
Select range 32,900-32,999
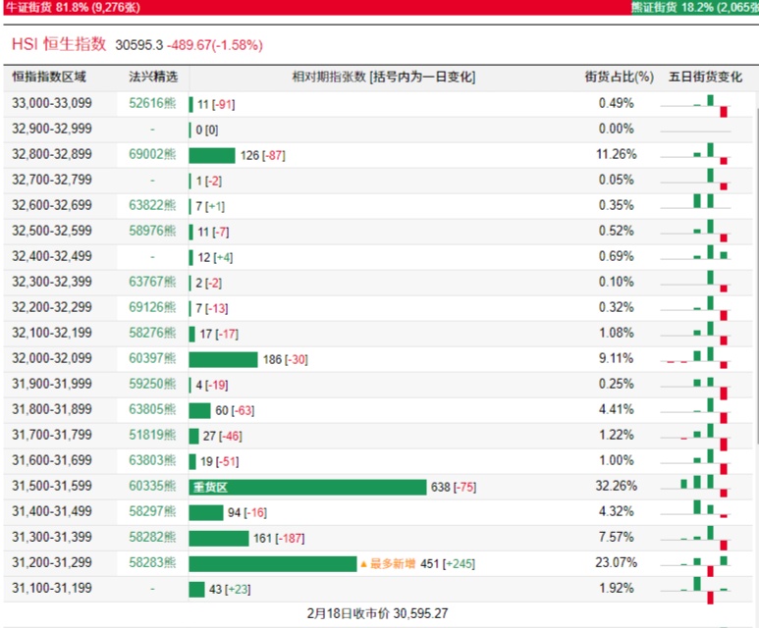(x=52, y=129)
